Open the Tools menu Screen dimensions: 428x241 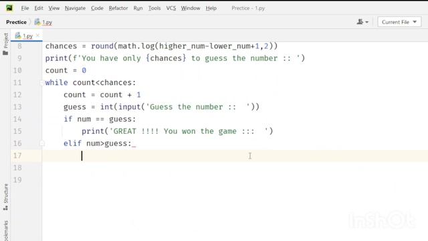tap(154, 8)
